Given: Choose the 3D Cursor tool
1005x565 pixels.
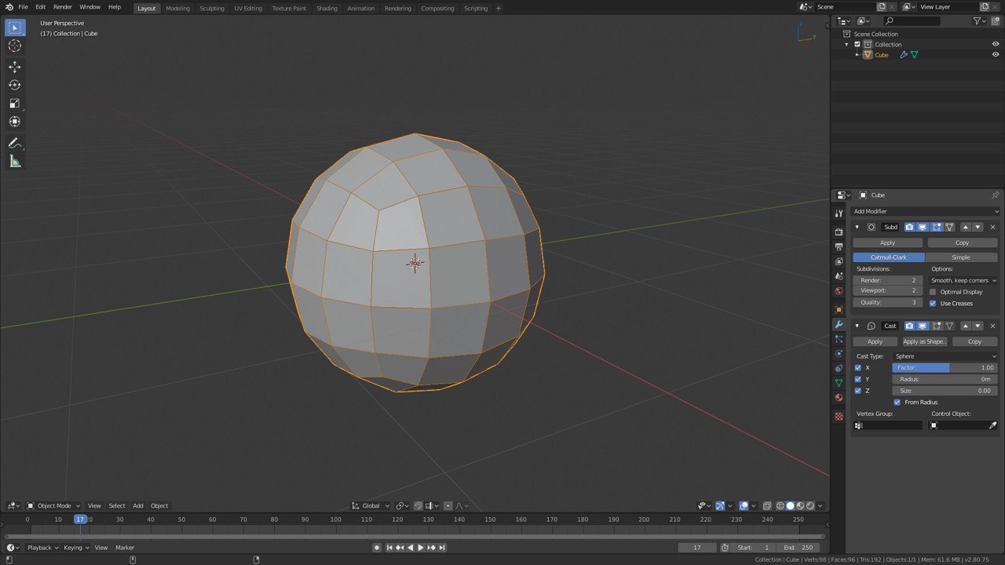Looking at the screenshot, I should tap(14, 46).
